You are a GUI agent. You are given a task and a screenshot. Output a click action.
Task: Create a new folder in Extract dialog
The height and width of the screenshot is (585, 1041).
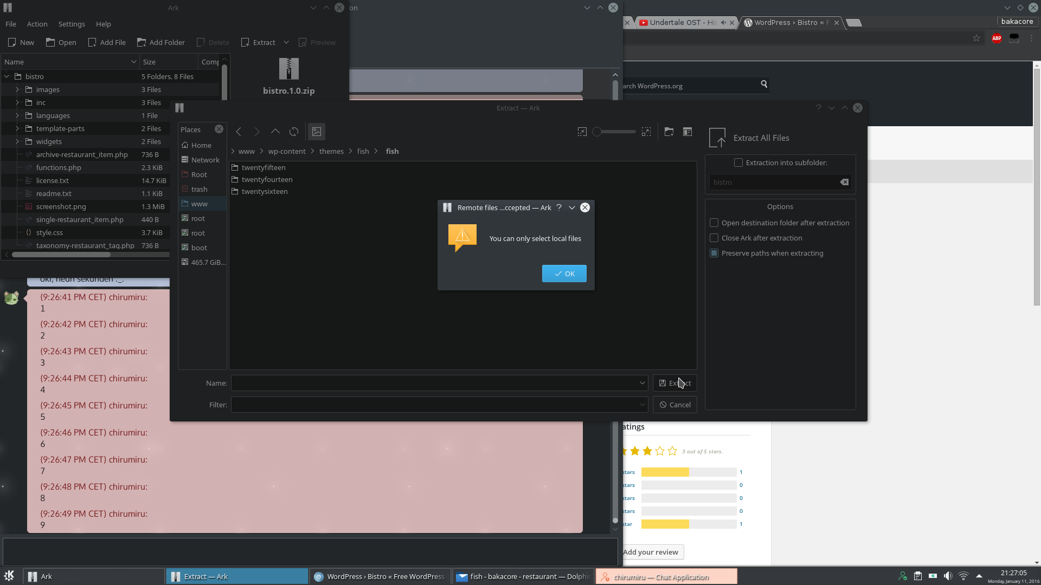(x=669, y=132)
